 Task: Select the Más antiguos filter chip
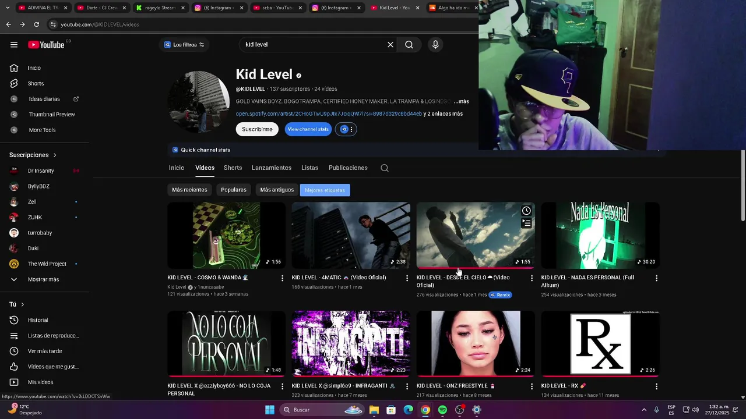click(277, 190)
